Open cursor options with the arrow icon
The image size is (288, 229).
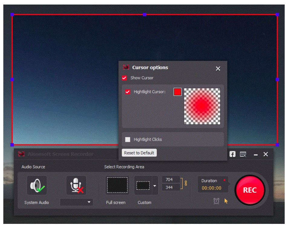226,201
